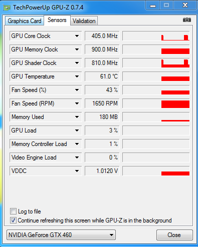Switch to the Graphics Card tab
This screenshot has width=198, height=247.
pos(25,21)
